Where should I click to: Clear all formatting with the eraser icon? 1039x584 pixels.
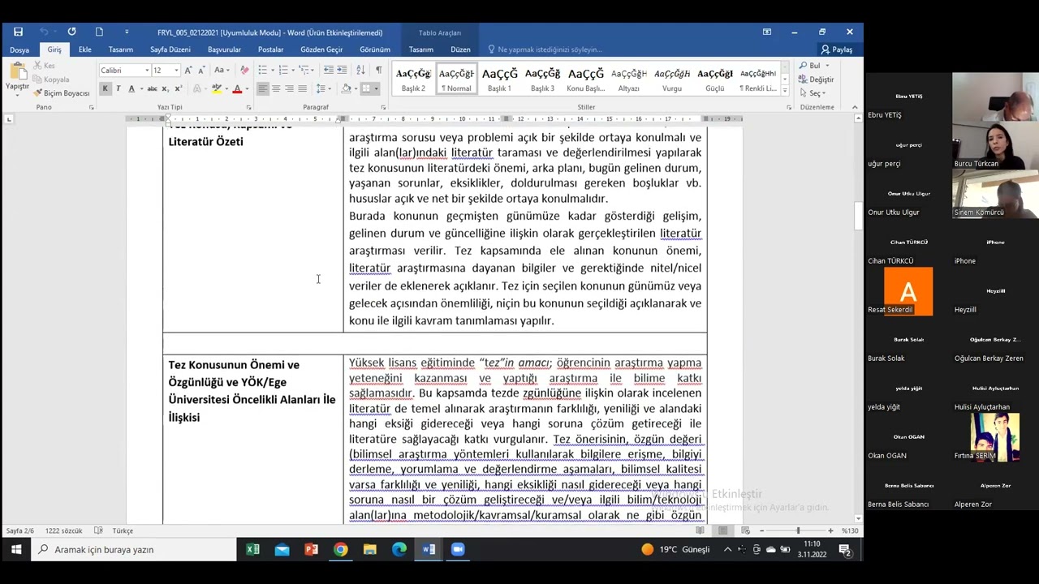pos(244,71)
